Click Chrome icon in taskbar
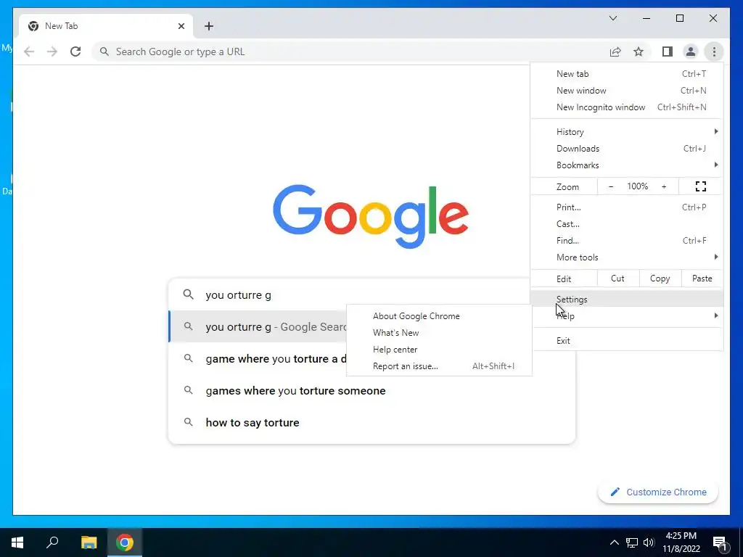Image resolution: width=743 pixels, height=557 pixels. coord(125,542)
